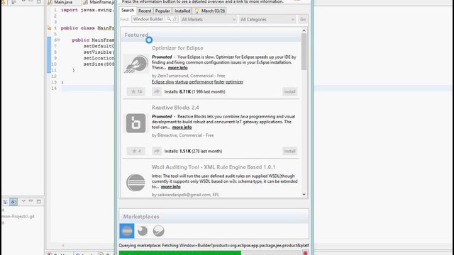This screenshot has height=255, width=454.
Task: Click the Marketplaces section header
Action: click(214, 217)
